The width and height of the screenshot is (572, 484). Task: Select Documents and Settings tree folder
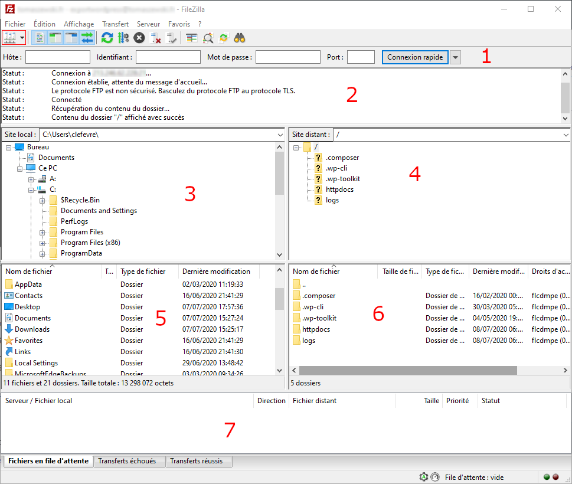[x=99, y=211]
